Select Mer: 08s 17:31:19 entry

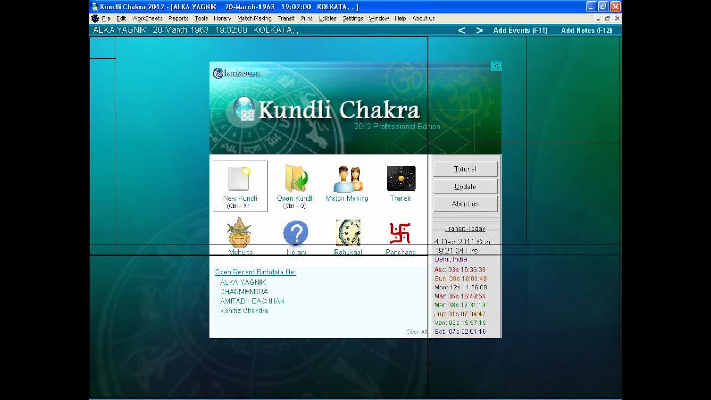(460, 305)
